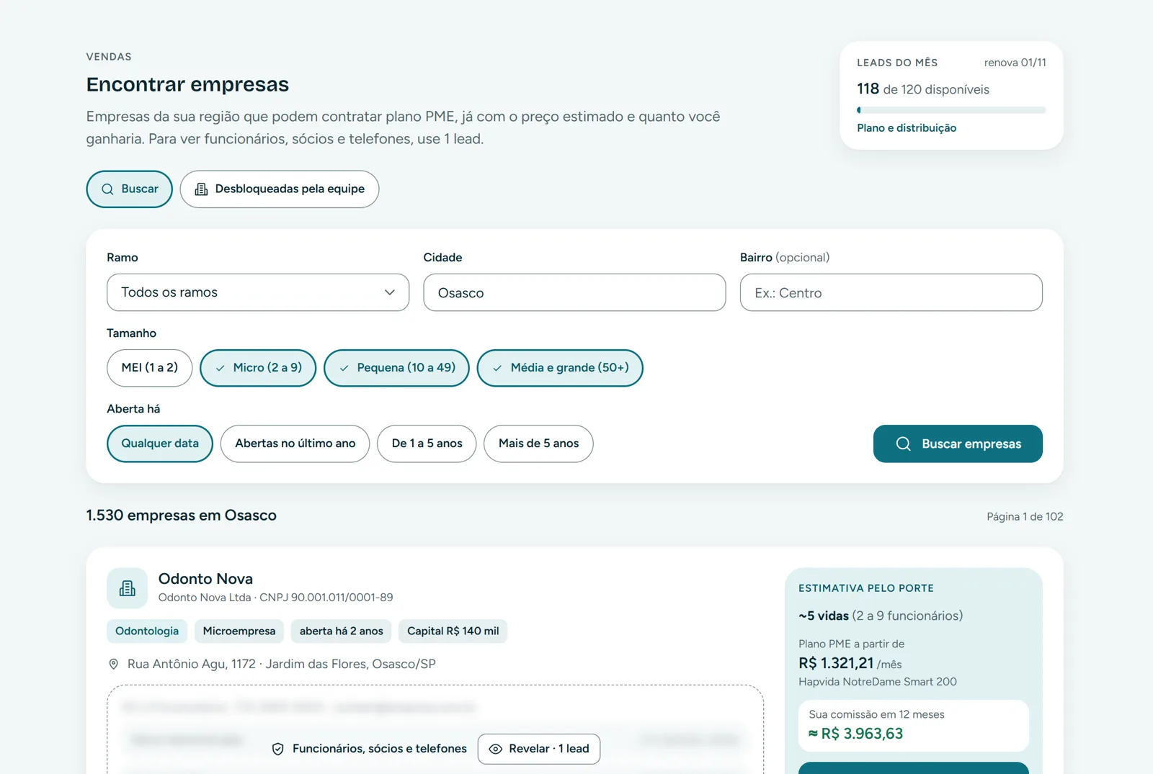
Task: Click Página 1 de 102 text
Action: click(1025, 517)
